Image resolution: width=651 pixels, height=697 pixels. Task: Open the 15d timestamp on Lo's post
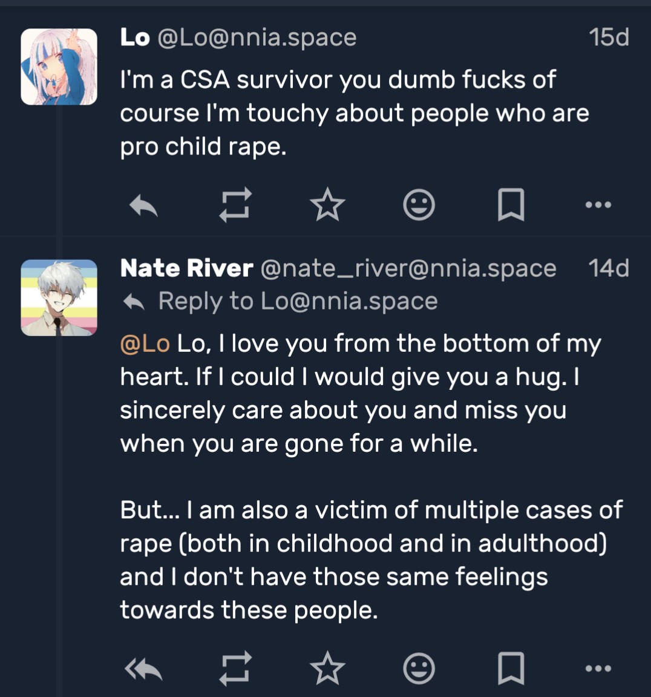[x=609, y=37]
